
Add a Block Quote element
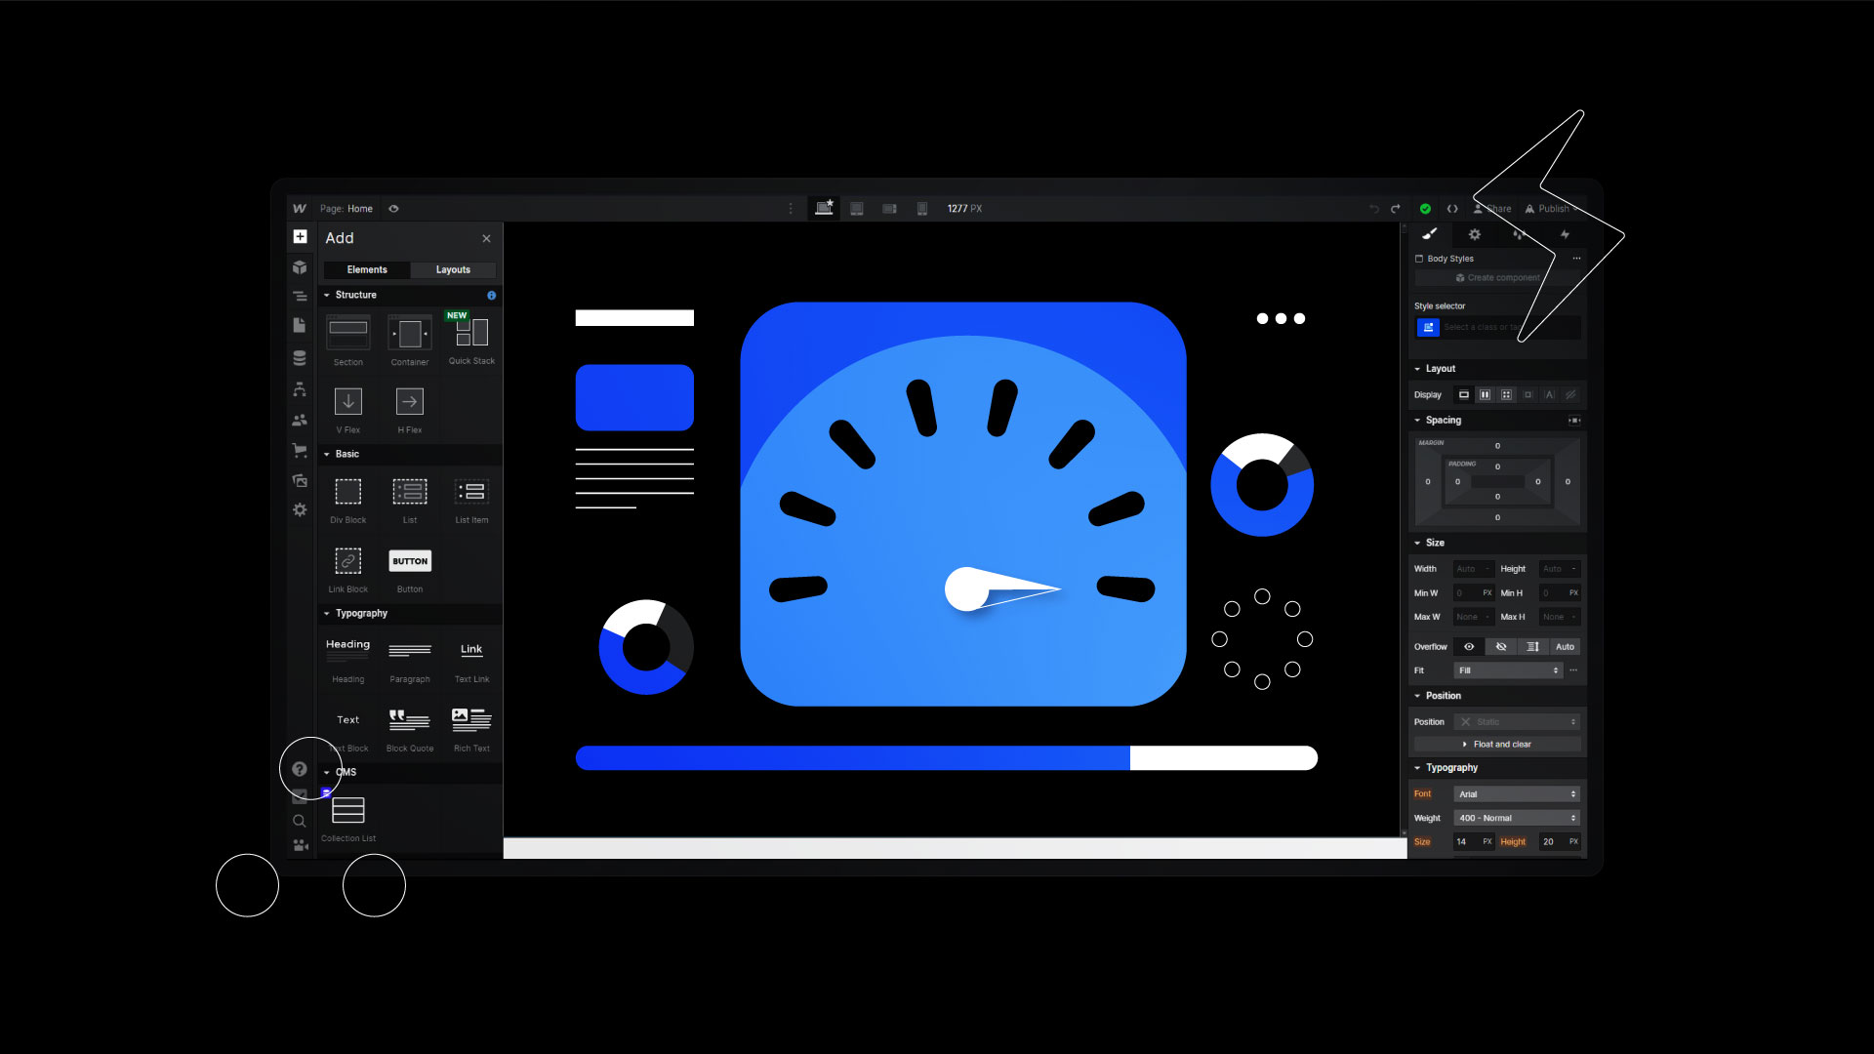pyautogui.click(x=410, y=729)
